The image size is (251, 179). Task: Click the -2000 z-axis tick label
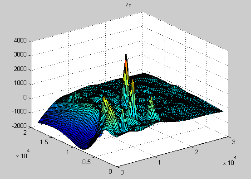pyautogui.click(x=19, y=126)
